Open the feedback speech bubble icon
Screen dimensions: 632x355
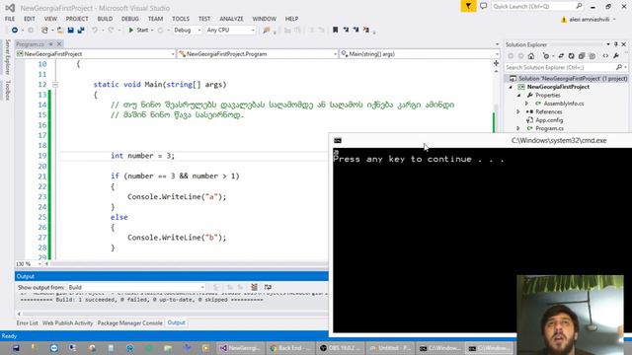[483, 6]
